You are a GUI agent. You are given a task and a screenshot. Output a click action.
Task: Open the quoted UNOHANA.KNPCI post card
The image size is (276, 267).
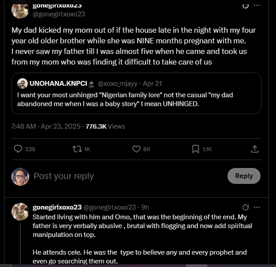(x=137, y=99)
